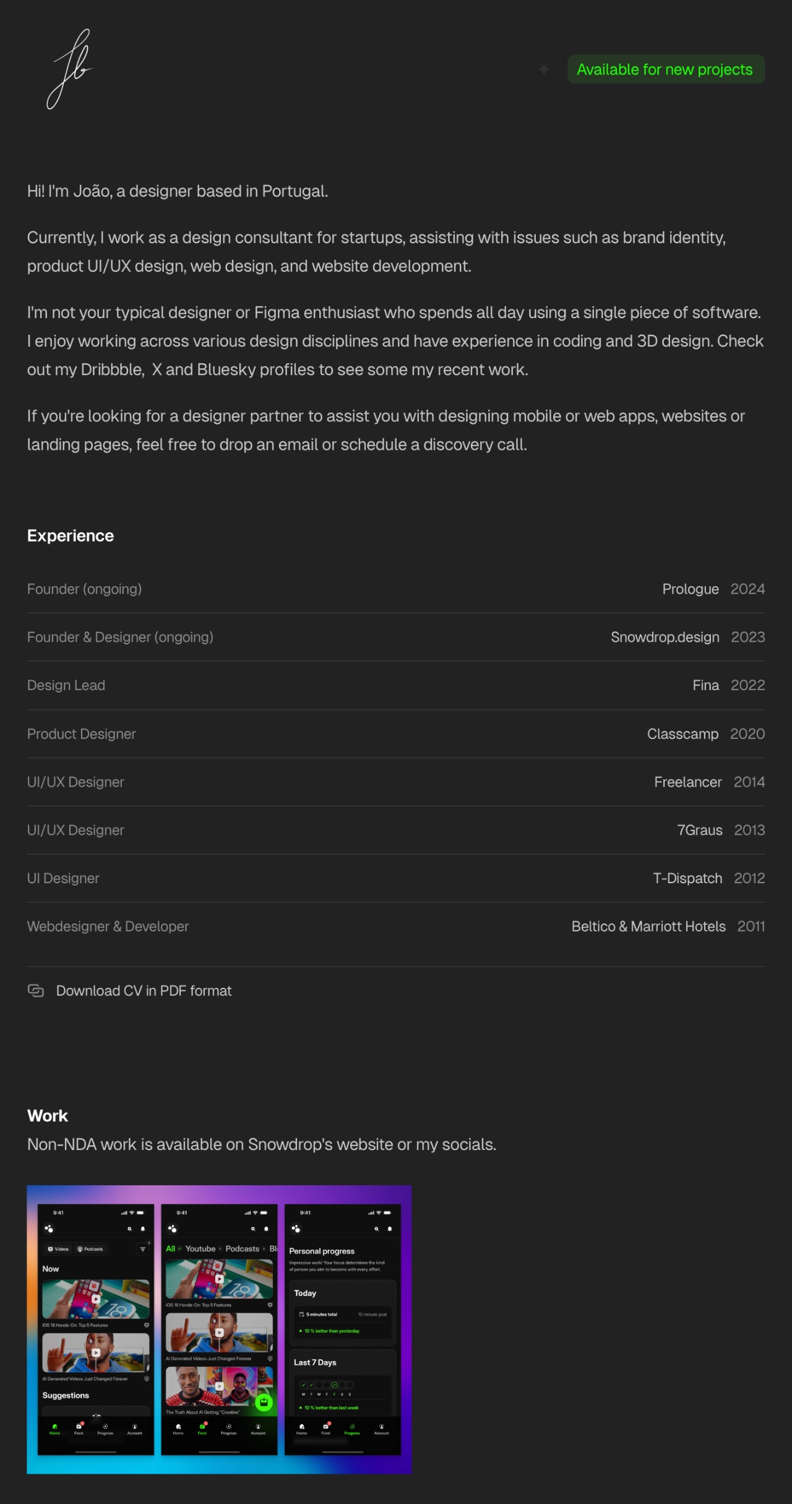Open Download CV in PDF format

click(x=144, y=990)
